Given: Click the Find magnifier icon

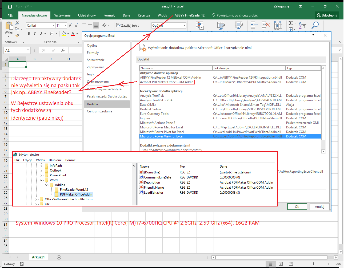Looking at the screenshot, I should pyautogui.click(x=315, y=25).
